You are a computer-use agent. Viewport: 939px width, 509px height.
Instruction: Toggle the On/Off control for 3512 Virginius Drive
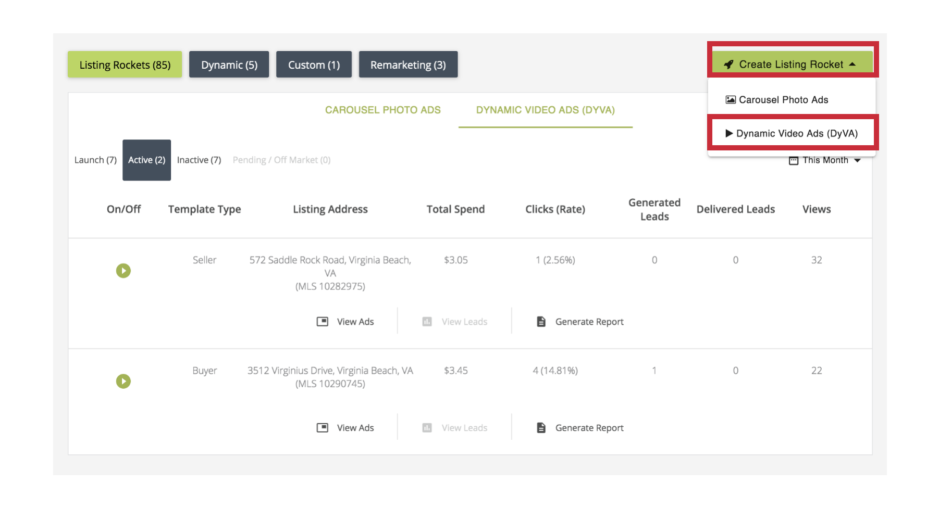(x=123, y=381)
